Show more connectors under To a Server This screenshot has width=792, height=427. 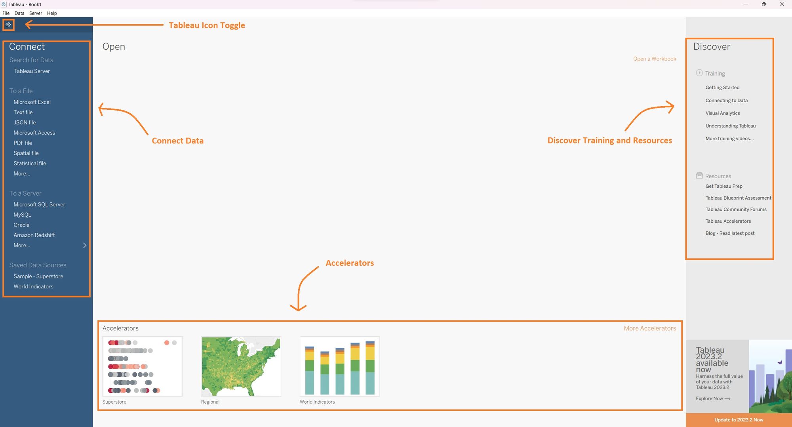(22, 246)
